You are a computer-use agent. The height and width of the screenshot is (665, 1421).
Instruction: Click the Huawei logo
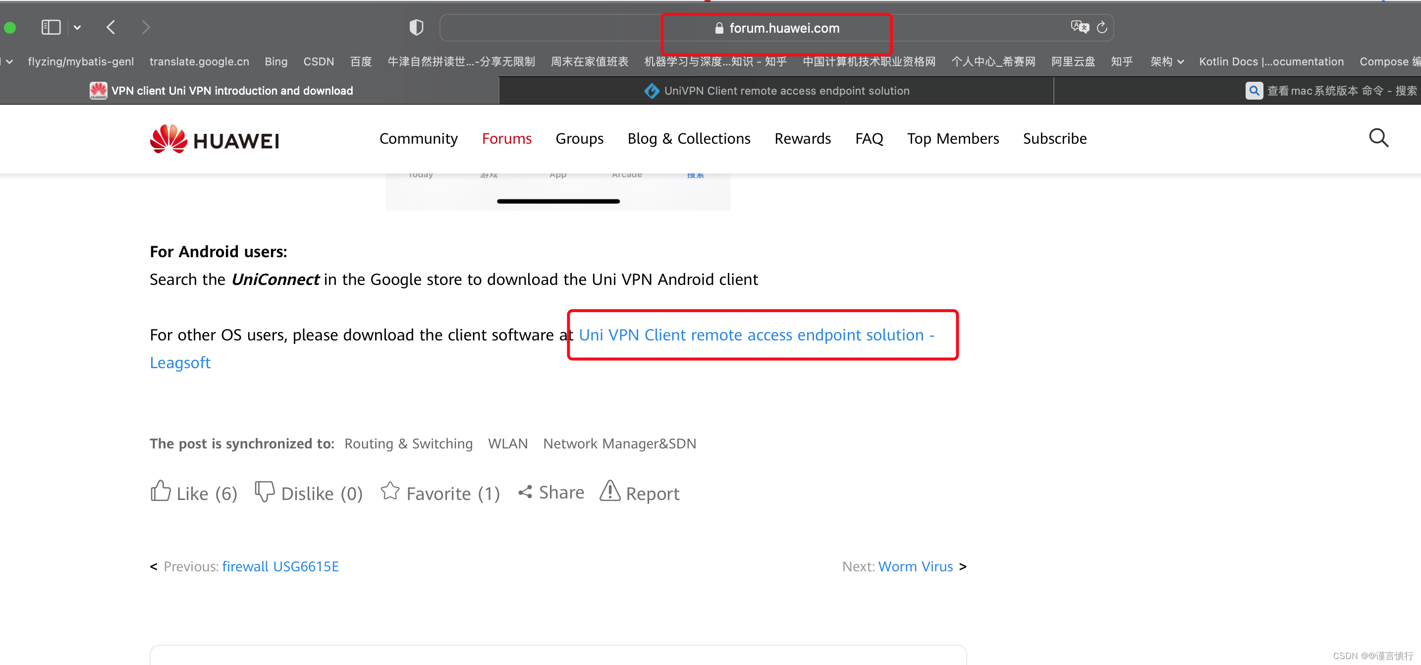click(215, 139)
